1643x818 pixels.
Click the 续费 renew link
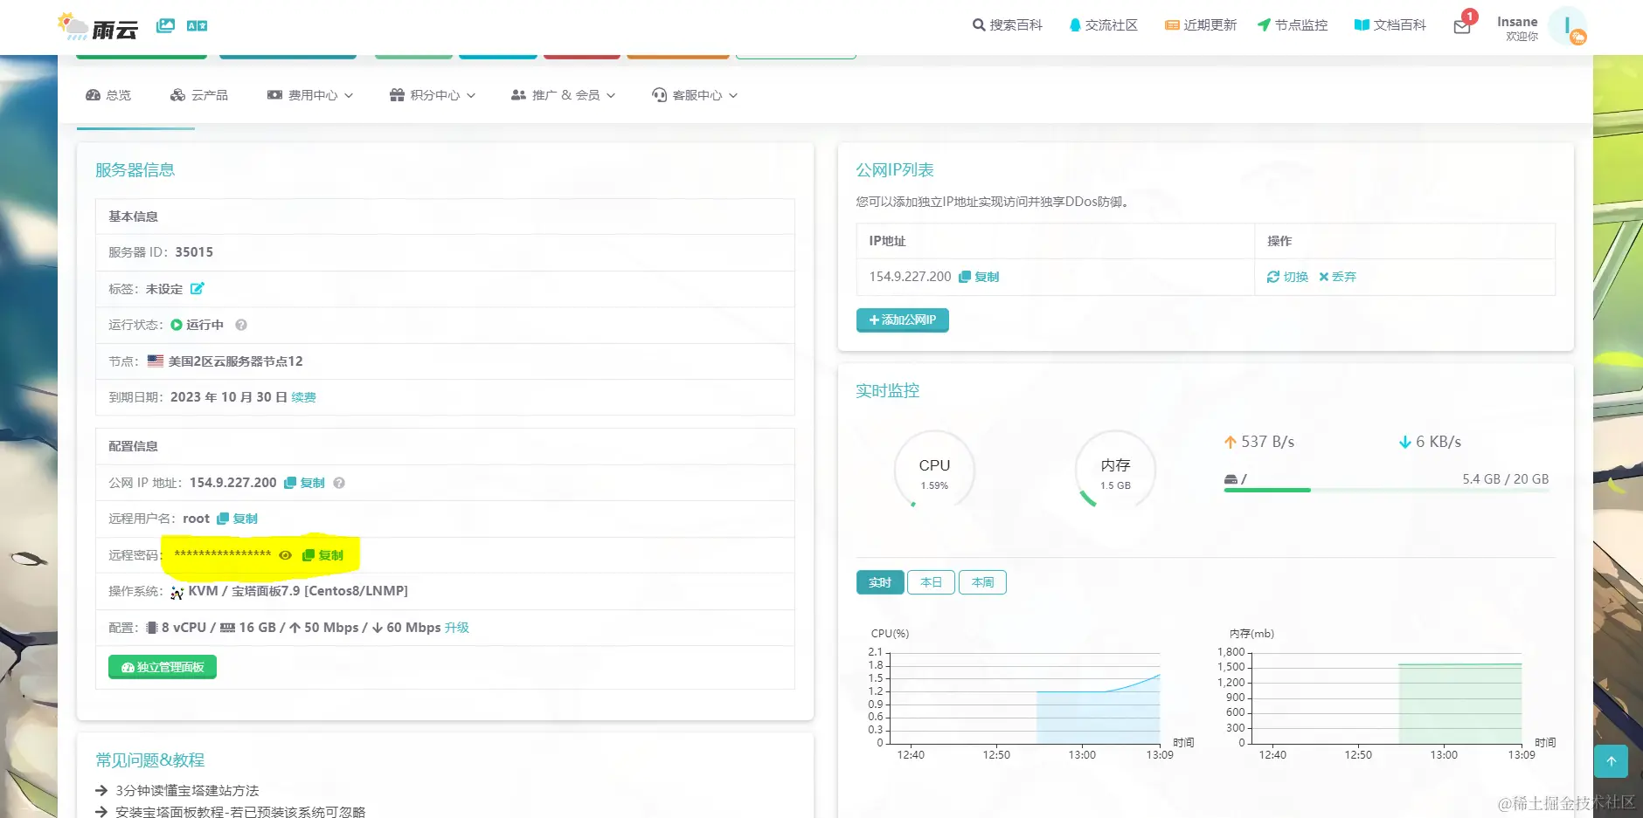click(304, 397)
